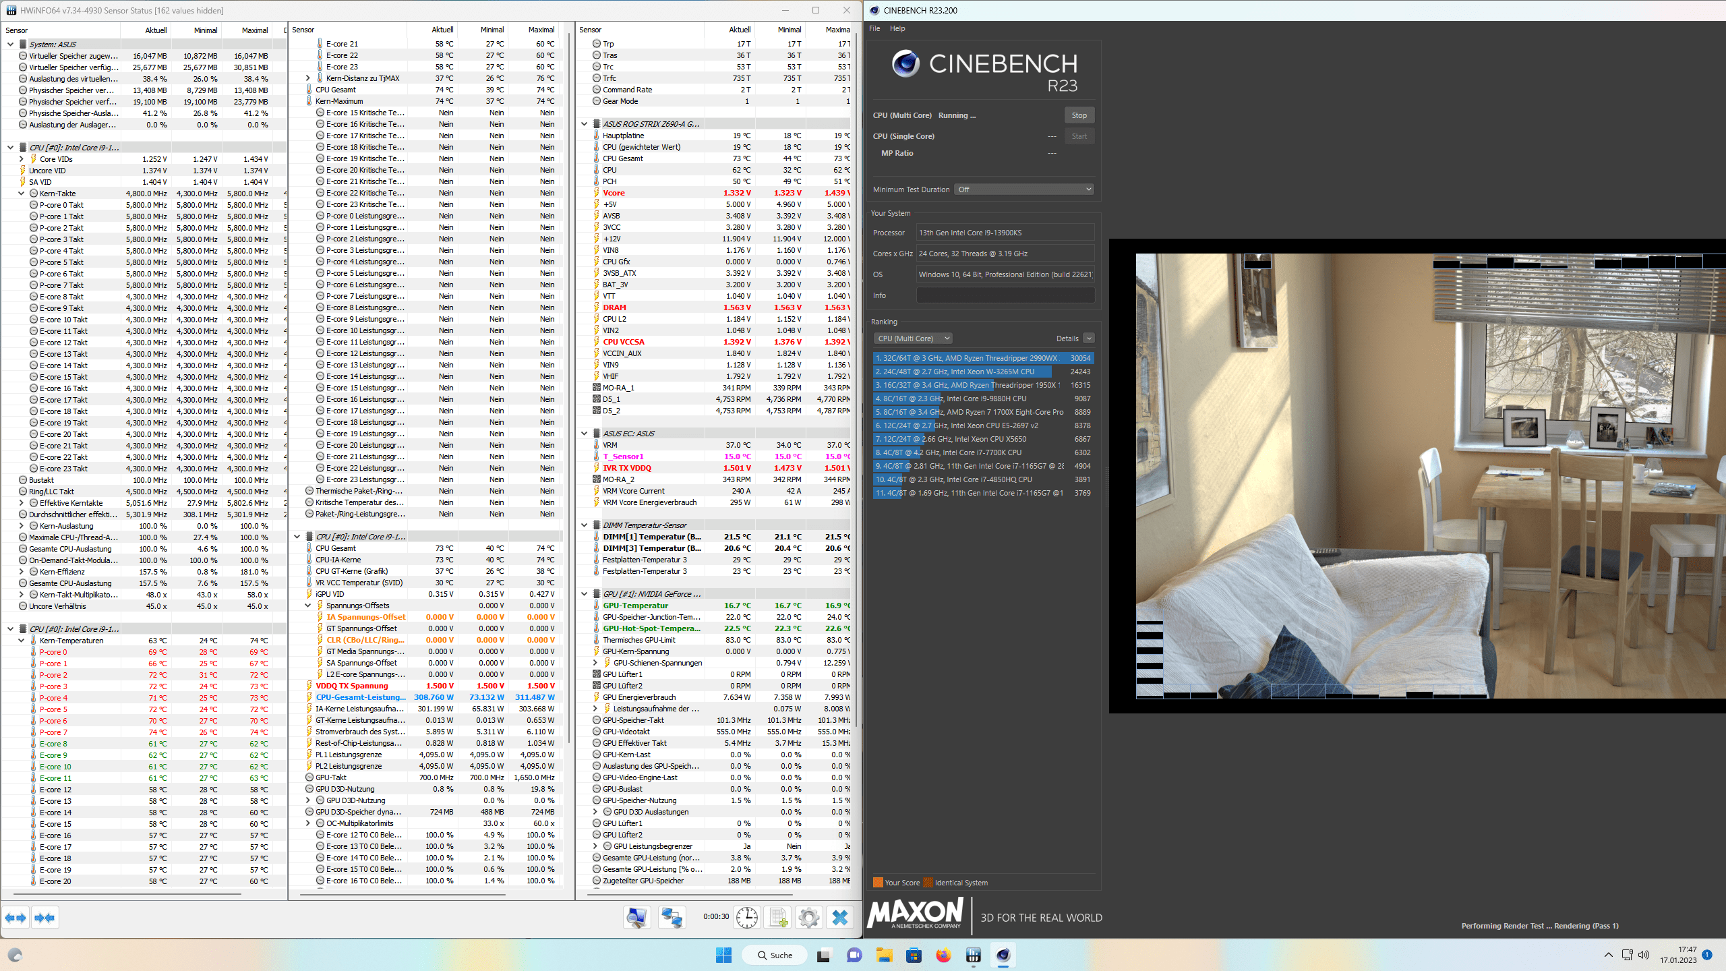The width and height of the screenshot is (1726, 971).
Task: Stop the CPU Multi Core benchmark
Action: (x=1079, y=115)
